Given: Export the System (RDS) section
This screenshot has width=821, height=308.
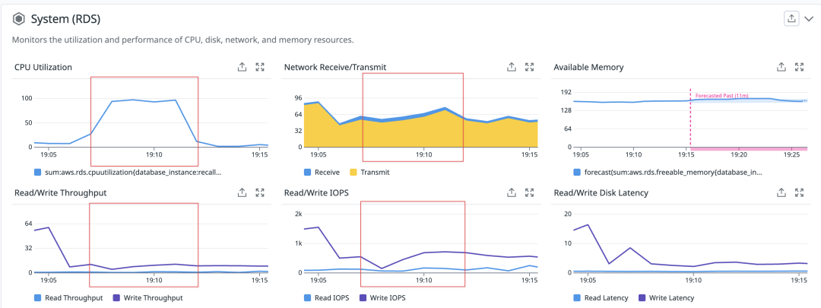Looking at the screenshot, I should [x=791, y=18].
